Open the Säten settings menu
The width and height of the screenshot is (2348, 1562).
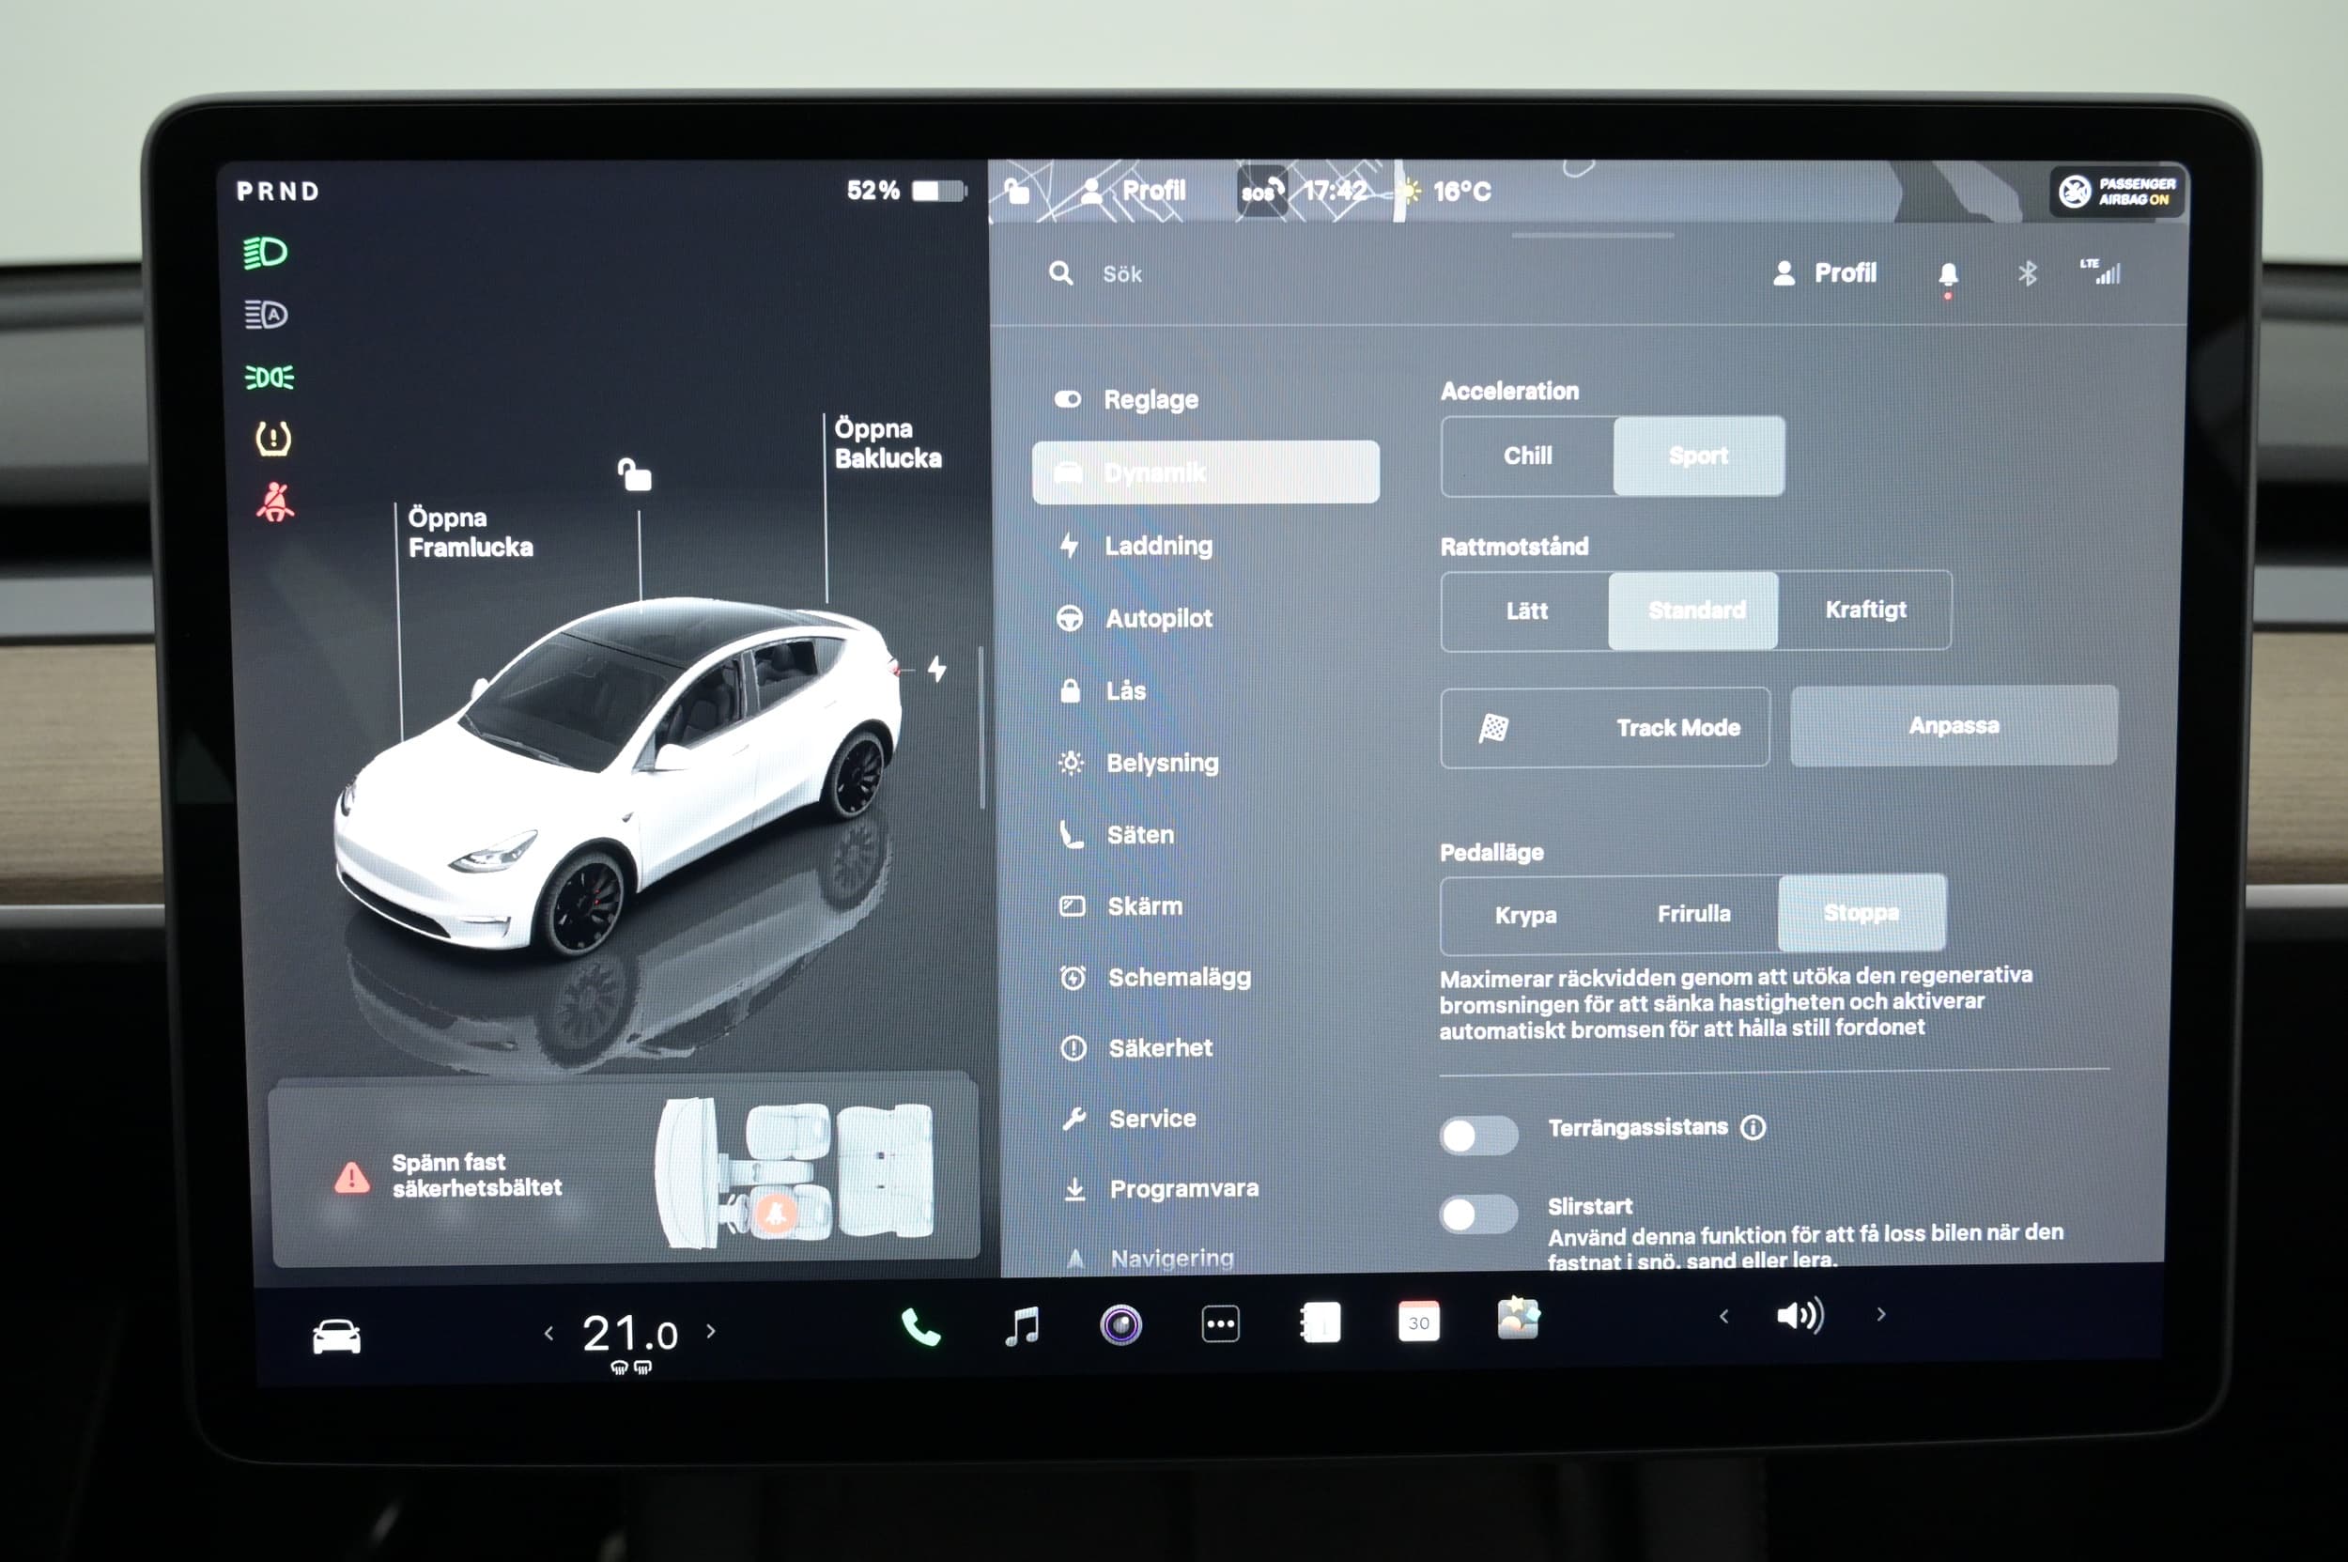click(1205, 835)
